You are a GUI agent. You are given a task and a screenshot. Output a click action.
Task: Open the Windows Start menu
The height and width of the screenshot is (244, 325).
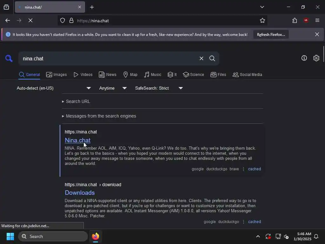tap(10, 236)
